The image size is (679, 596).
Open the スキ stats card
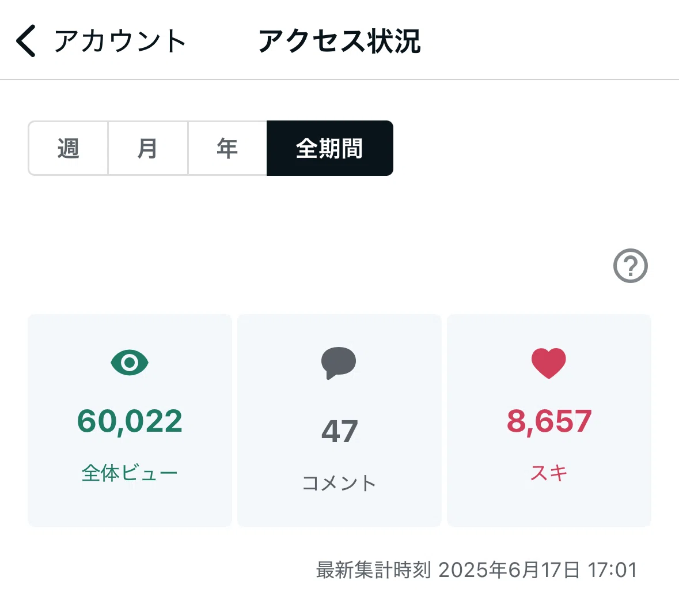[549, 420]
